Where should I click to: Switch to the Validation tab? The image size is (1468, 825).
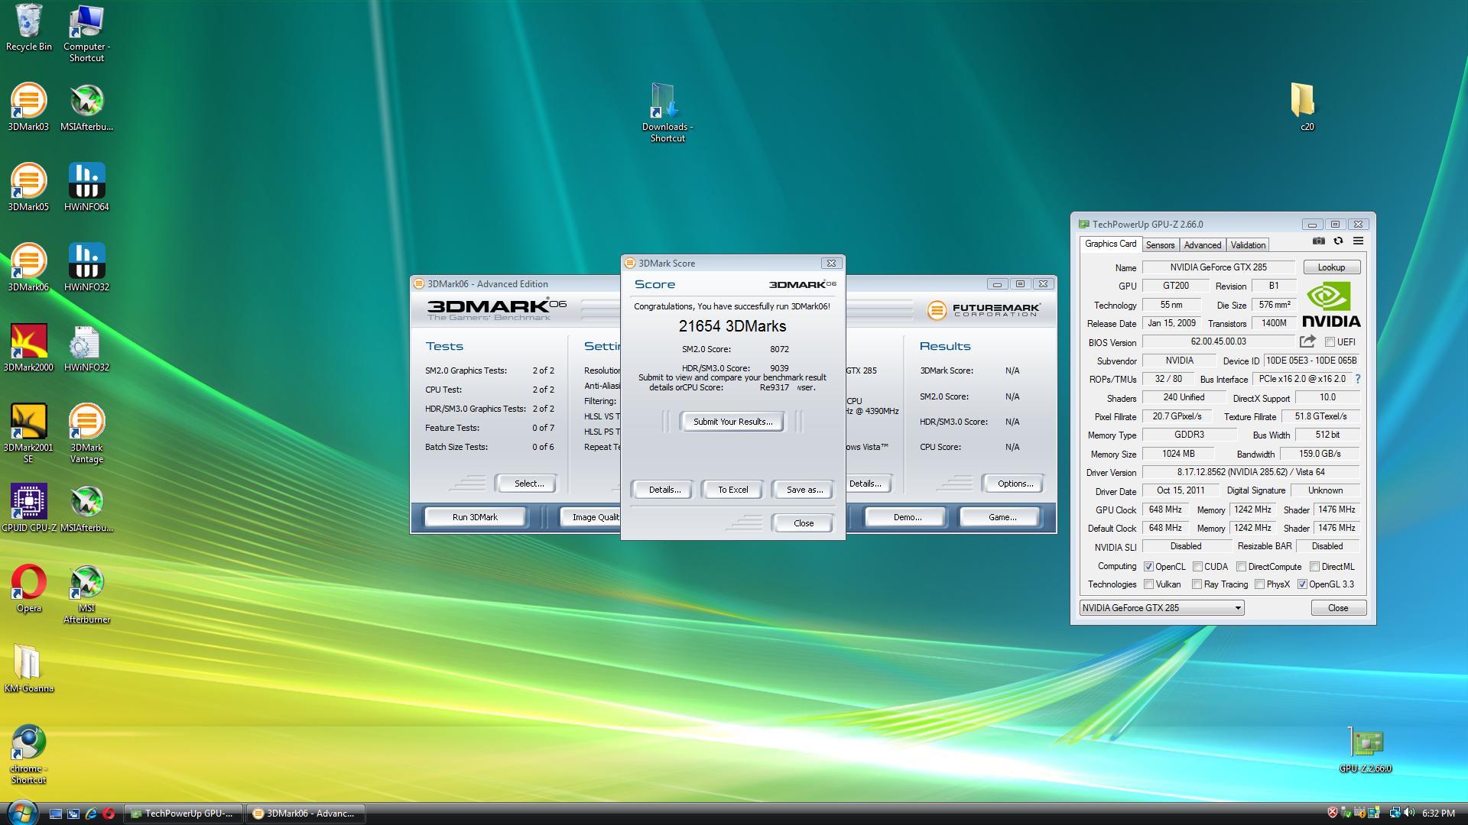[1247, 245]
